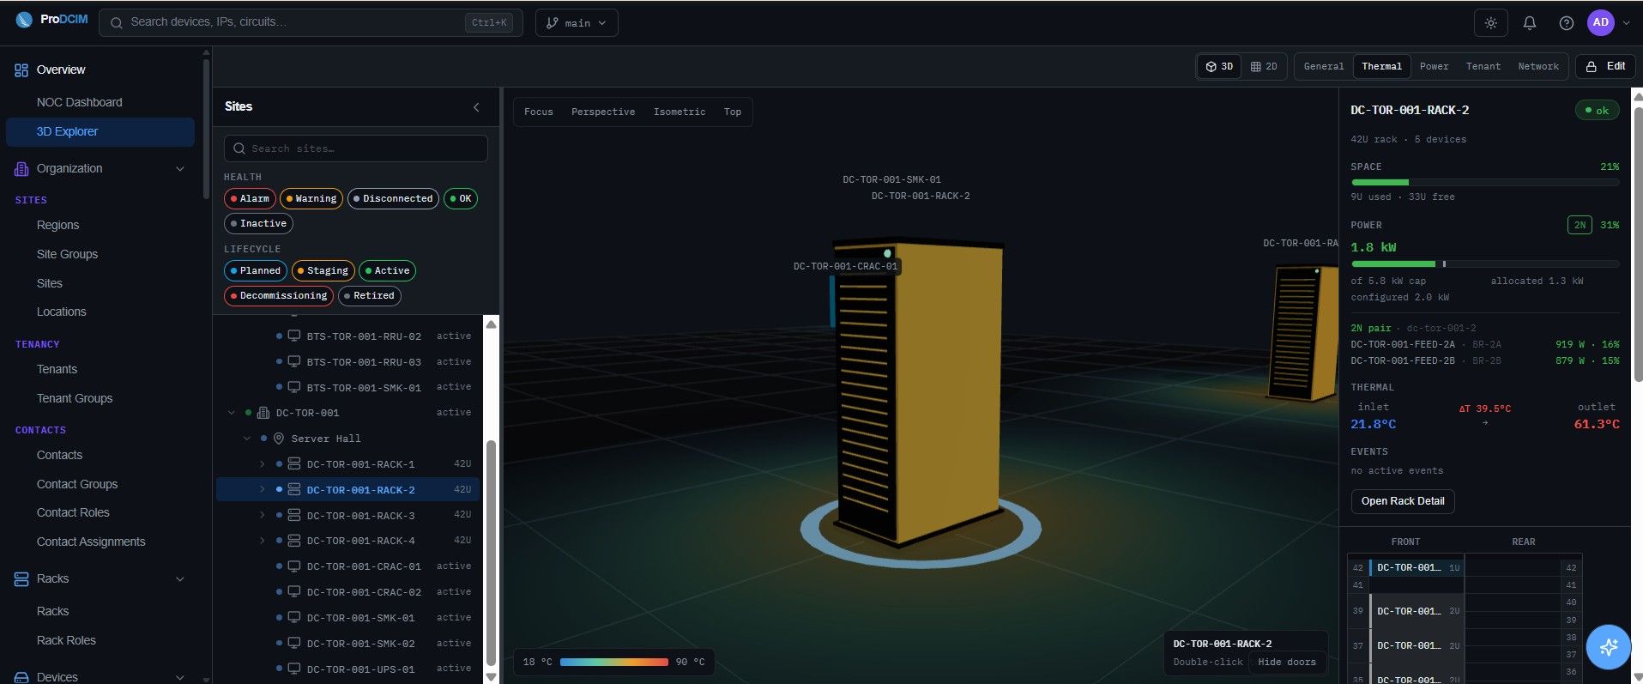Click the location pin icon beside Server Hall
The image size is (1643, 684).
[x=278, y=439]
